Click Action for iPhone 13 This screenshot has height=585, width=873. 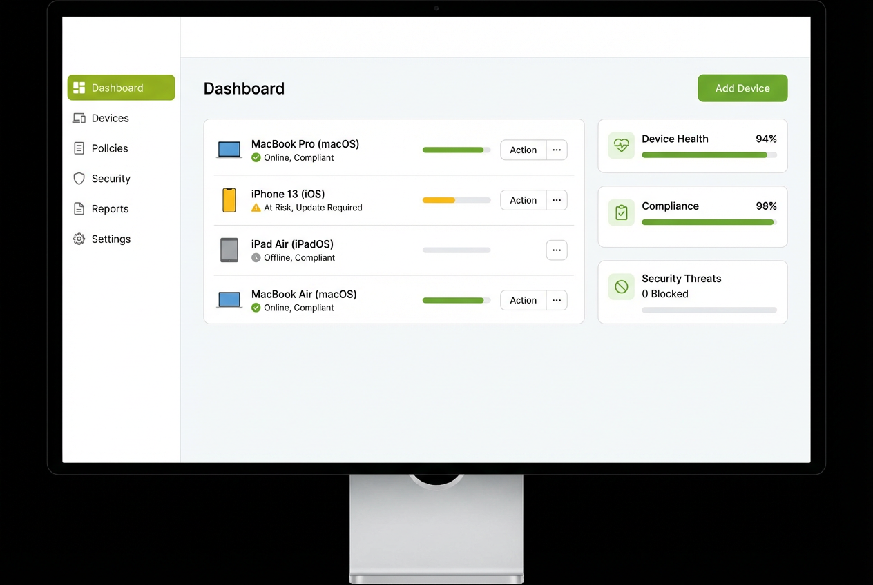(x=523, y=200)
